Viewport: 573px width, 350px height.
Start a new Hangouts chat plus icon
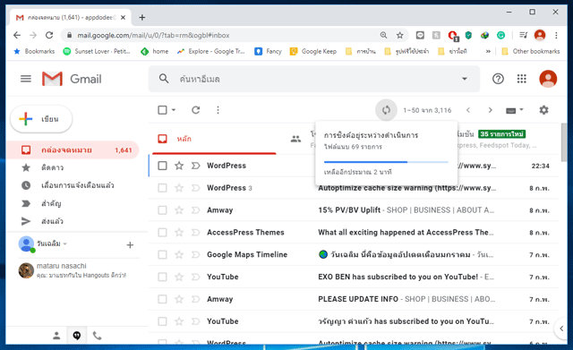[130, 244]
